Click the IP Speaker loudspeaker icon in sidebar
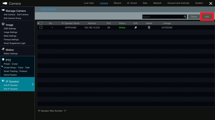The image size is (215, 120). coord(3,81)
